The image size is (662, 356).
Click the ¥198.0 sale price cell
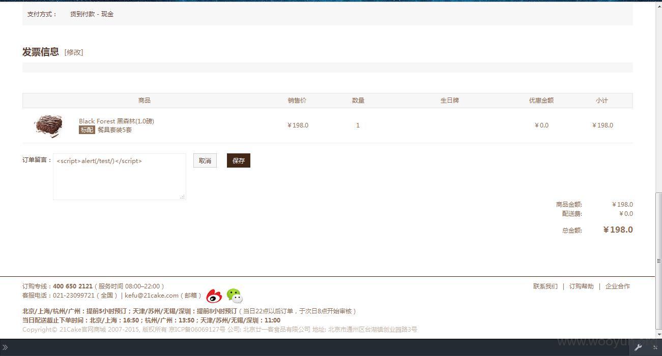298,125
